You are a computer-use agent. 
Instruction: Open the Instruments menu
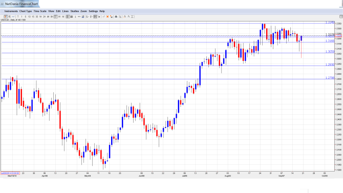coord(11,11)
